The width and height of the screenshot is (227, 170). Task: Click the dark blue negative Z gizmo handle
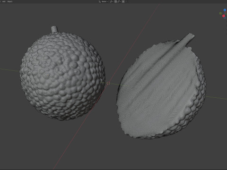[x=225, y=17]
